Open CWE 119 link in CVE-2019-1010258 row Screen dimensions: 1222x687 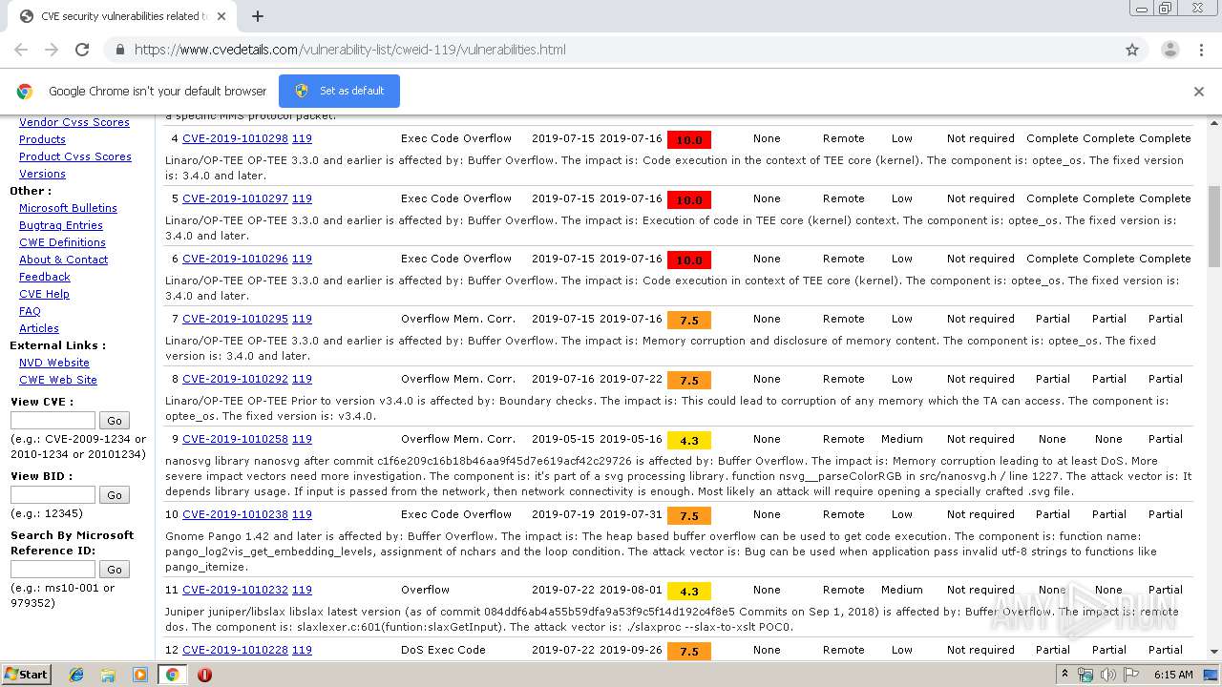point(302,439)
